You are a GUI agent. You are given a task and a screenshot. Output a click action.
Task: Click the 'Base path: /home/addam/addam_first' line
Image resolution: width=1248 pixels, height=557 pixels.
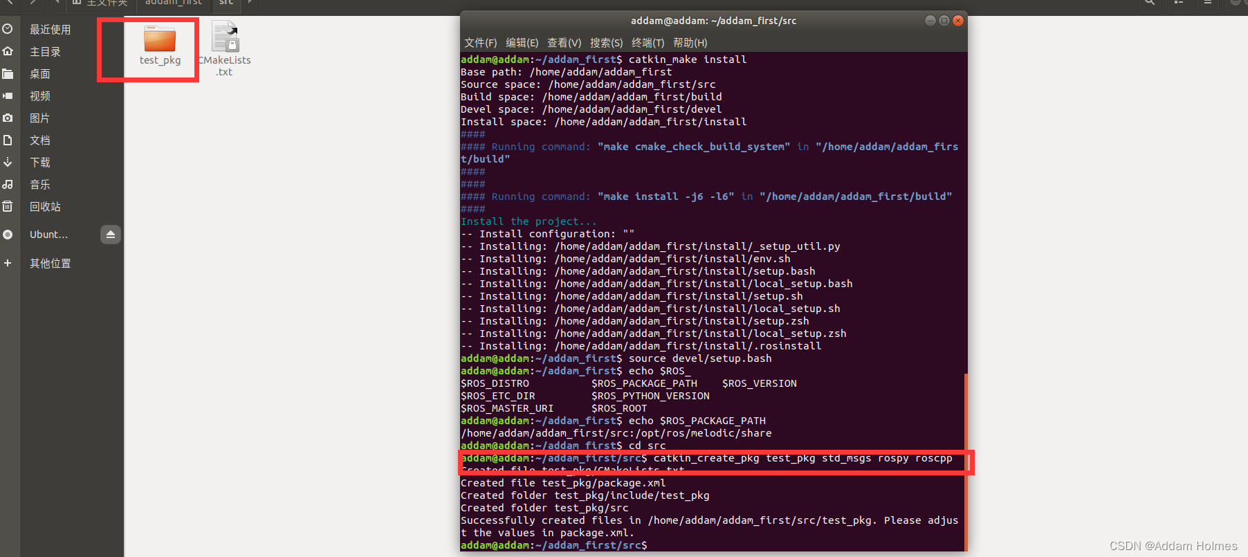567,72
